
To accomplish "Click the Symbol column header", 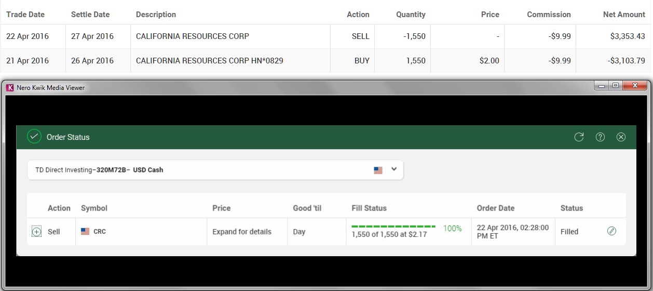I will (x=94, y=208).
